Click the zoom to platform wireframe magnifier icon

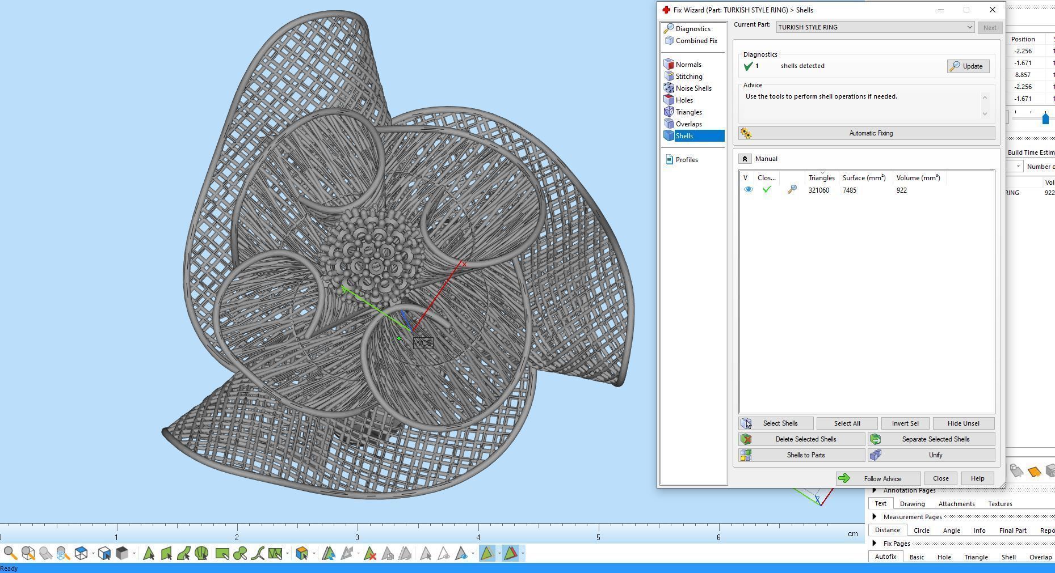coord(63,553)
